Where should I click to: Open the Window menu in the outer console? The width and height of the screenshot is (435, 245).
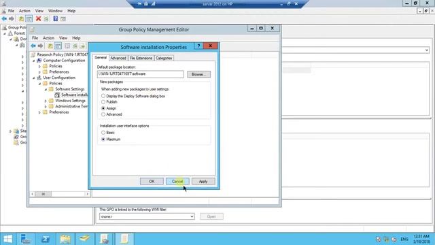[x=55, y=11]
